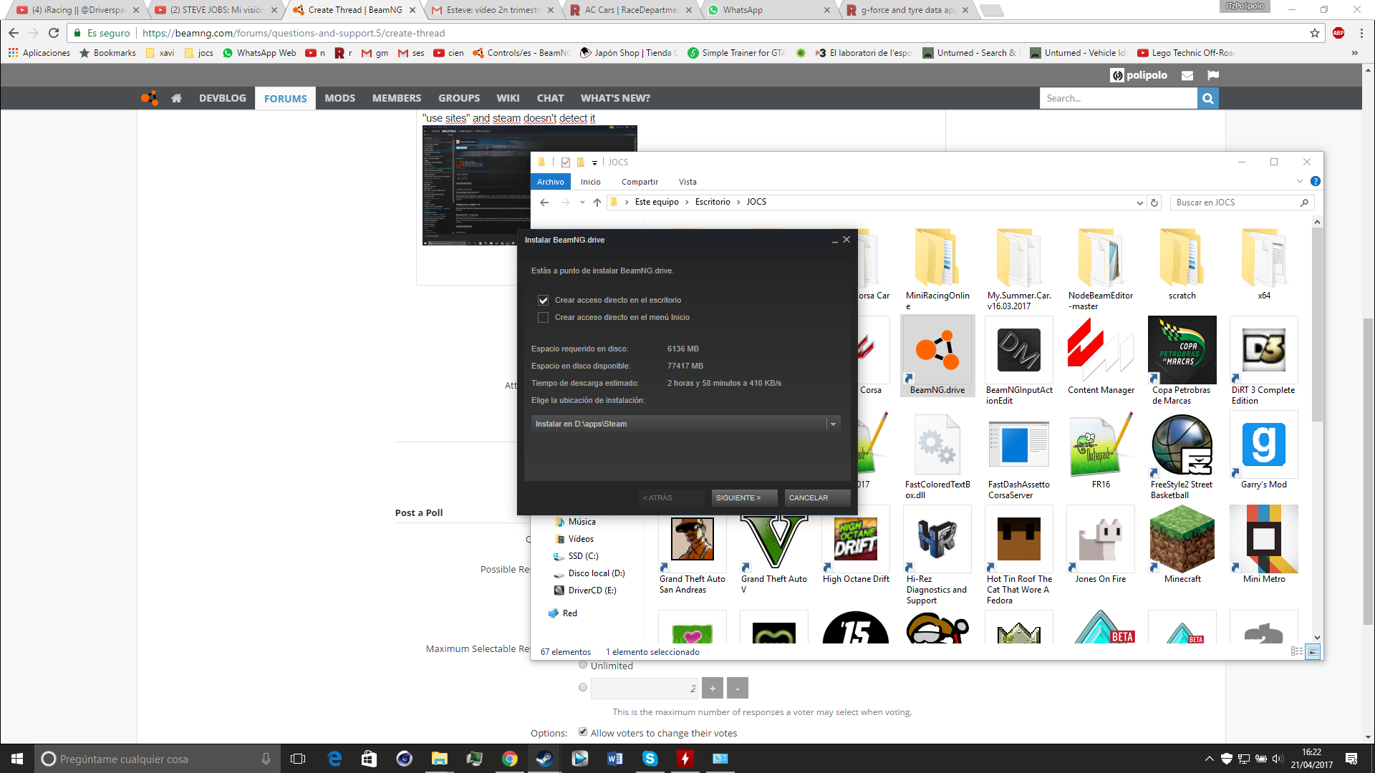The height and width of the screenshot is (773, 1375).
Task: Show more Chrome bookmarks chevron
Action: tap(1354, 53)
